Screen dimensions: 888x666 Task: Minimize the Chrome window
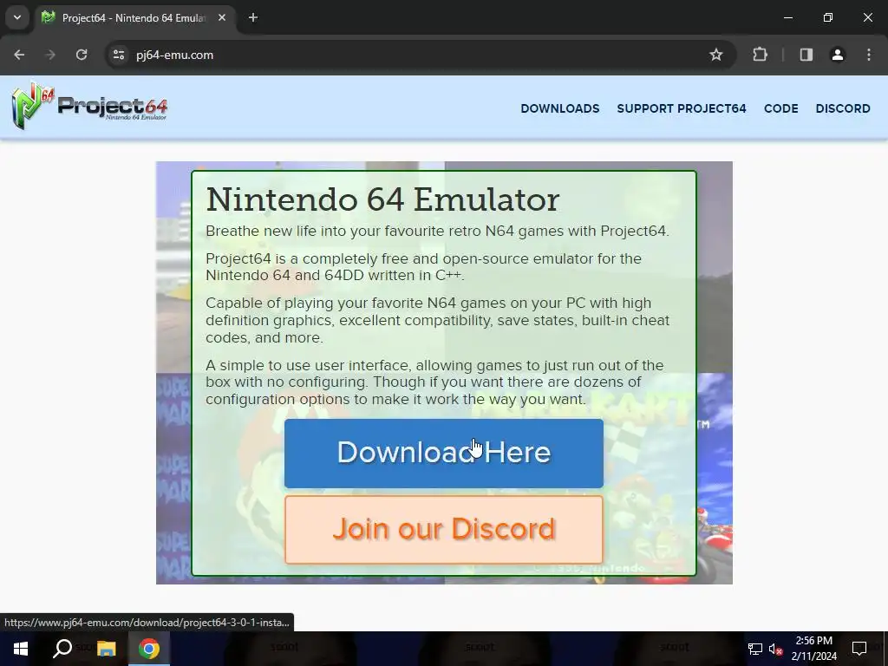point(787,17)
